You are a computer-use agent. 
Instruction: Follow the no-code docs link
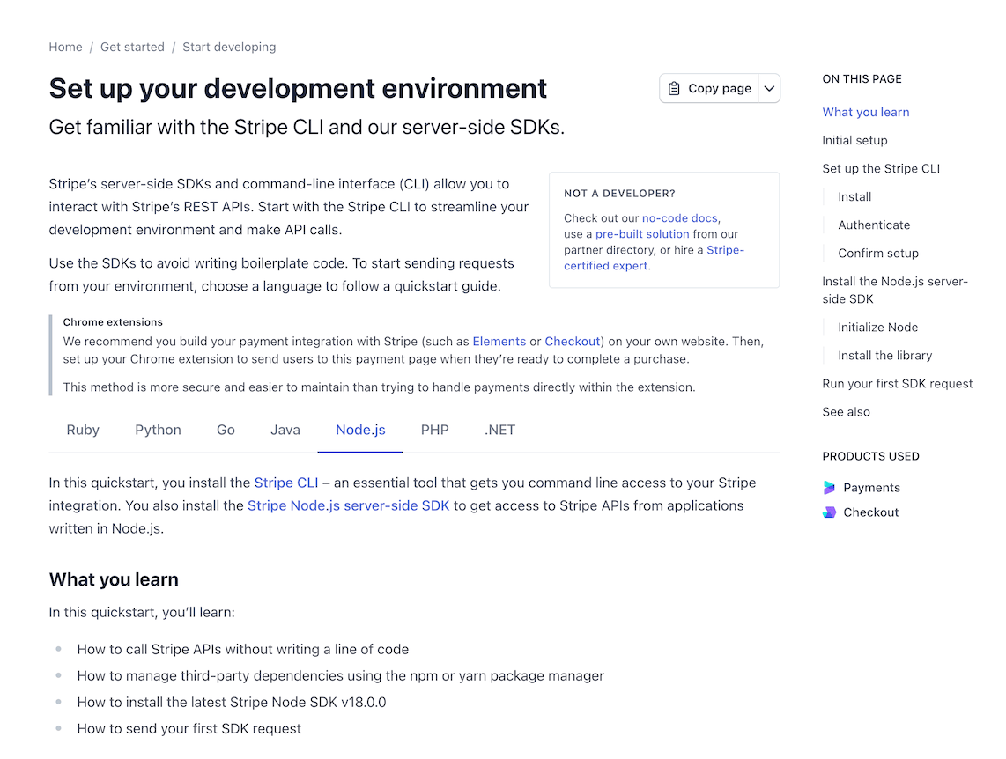[x=679, y=218]
